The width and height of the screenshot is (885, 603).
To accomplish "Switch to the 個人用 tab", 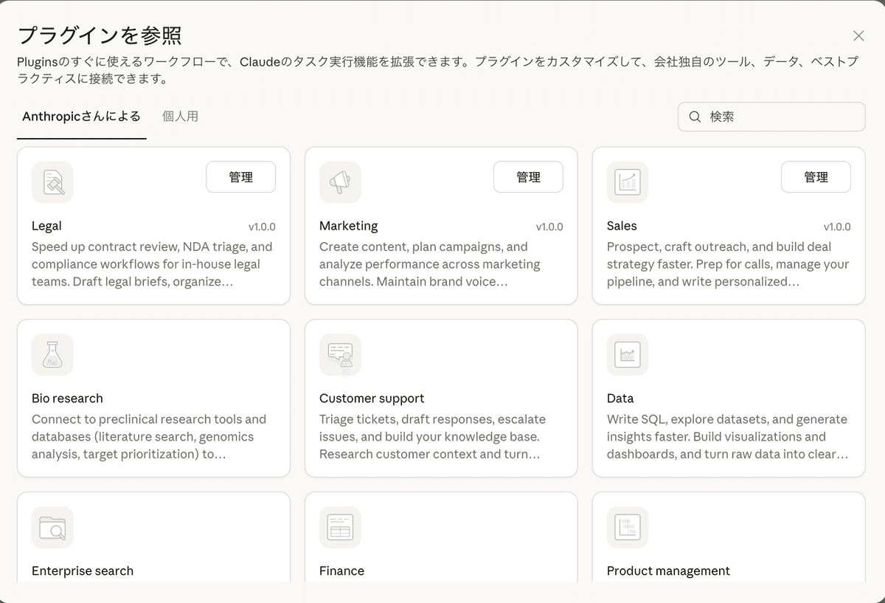I will point(180,117).
